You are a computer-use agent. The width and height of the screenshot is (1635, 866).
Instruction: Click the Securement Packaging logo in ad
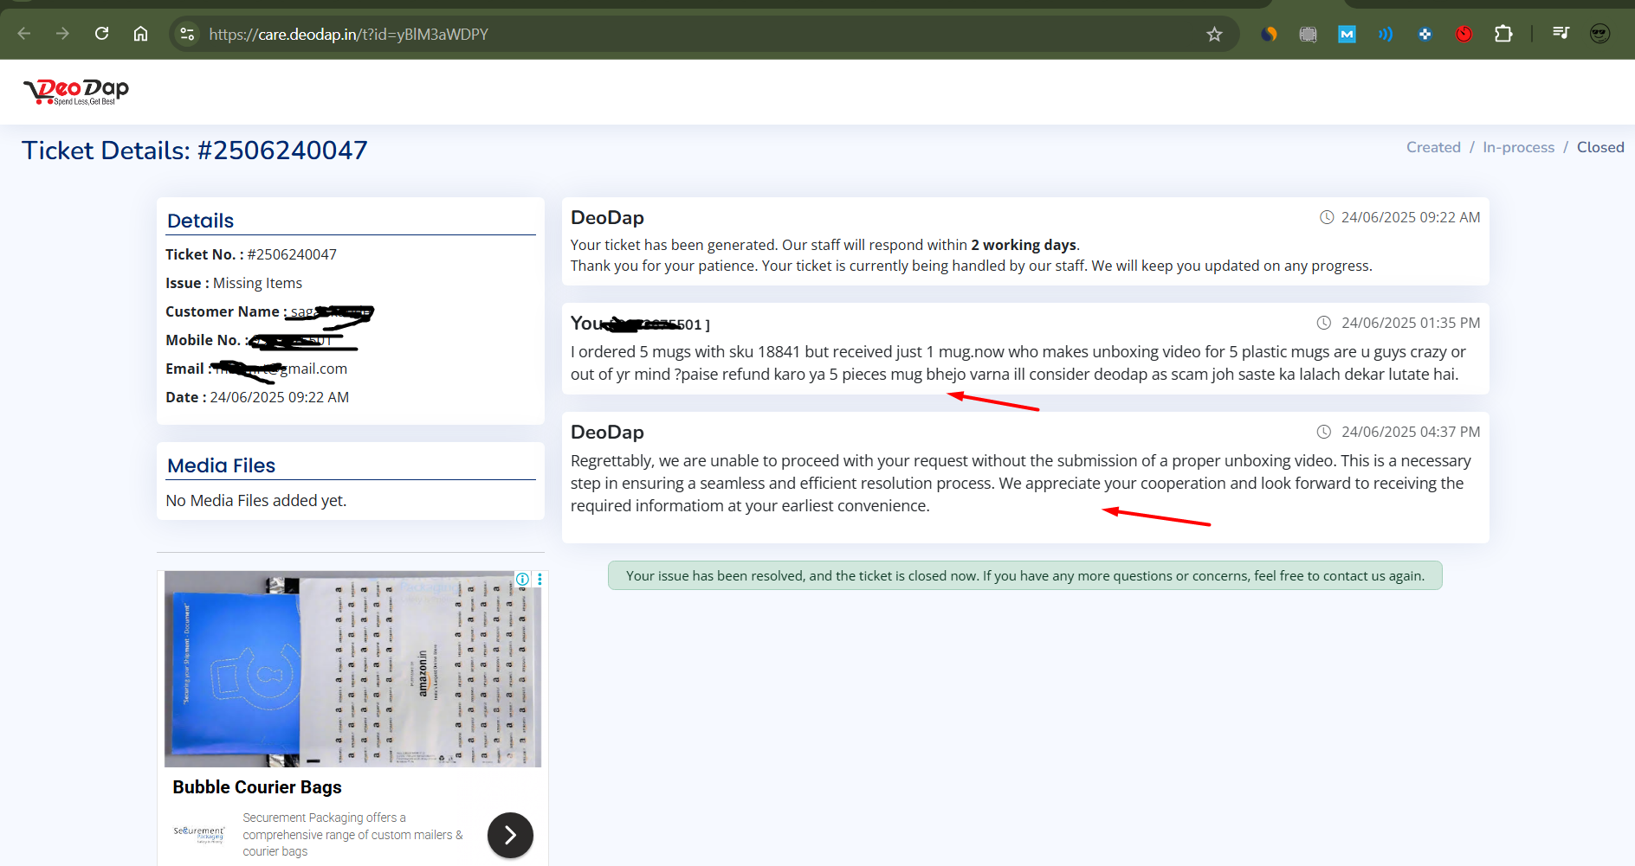198,834
